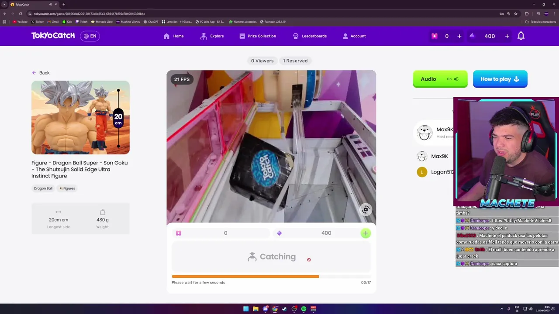559x314 pixels.
Task: Click Logan512's avatar icon
Action: click(x=421, y=172)
